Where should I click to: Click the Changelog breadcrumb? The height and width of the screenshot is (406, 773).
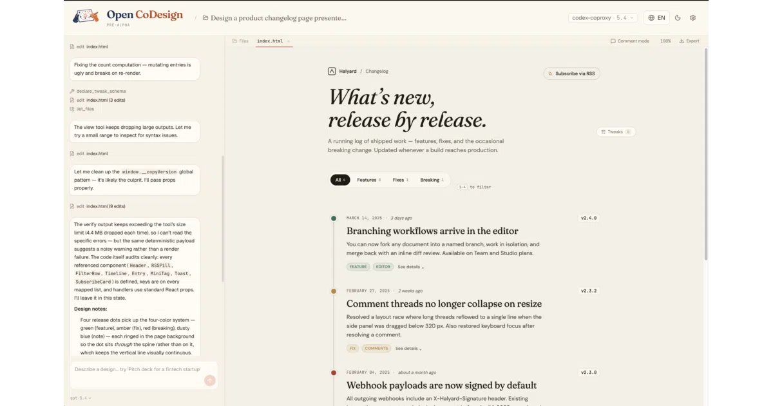click(x=377, y=72)
